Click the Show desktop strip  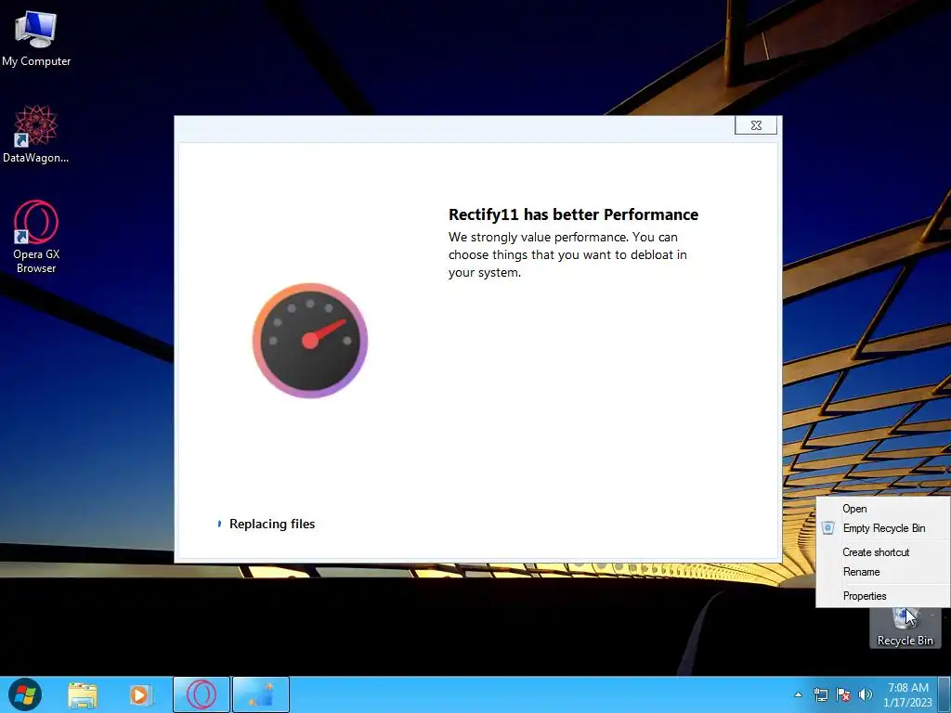click(x=944, y=694)
